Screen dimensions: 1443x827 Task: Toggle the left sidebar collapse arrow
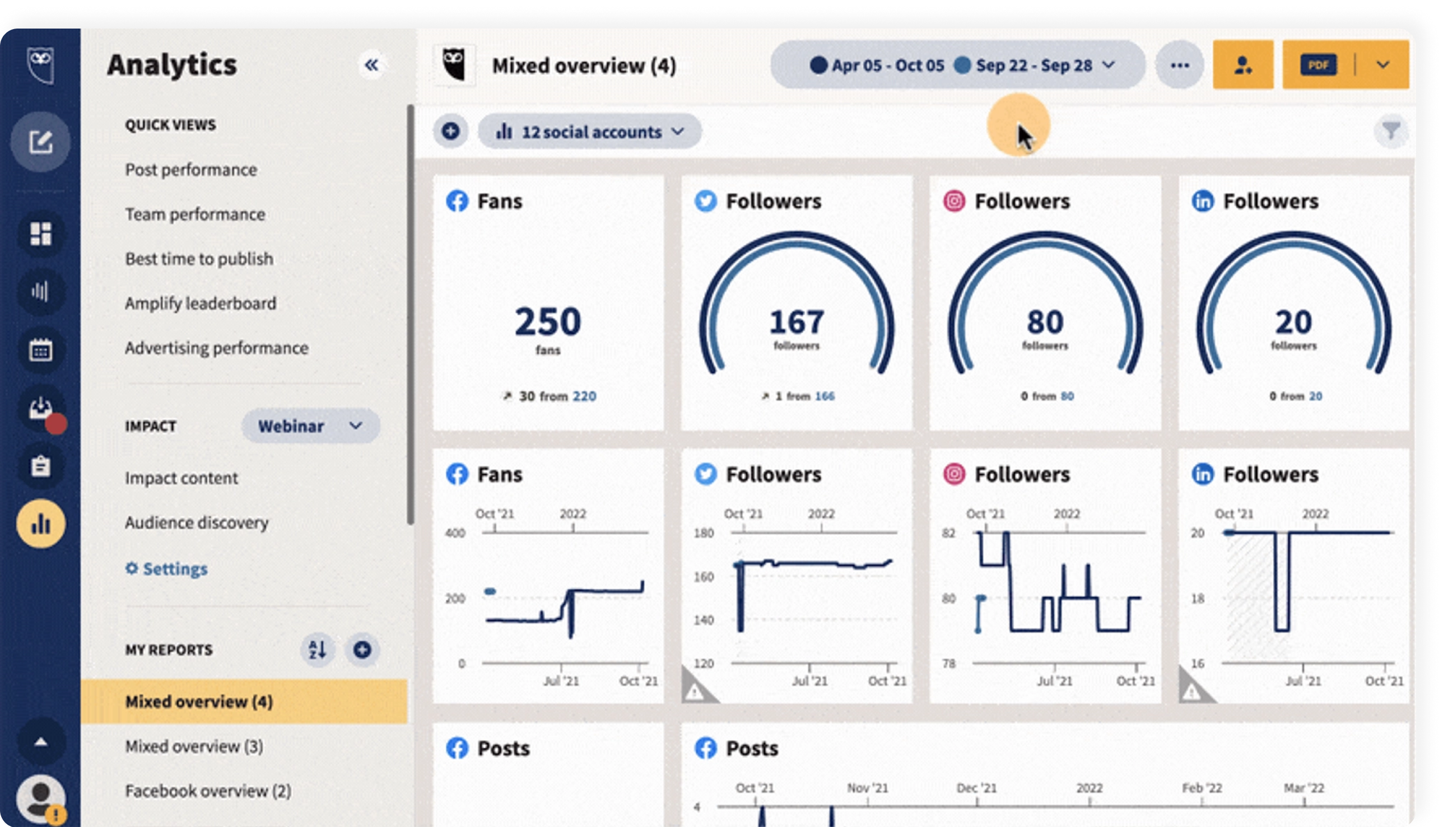(x=371, y=64)
